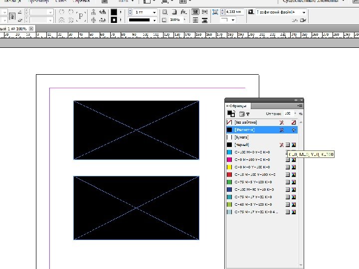The image size is (359, 269).
Task: Open the stroke style line dropdown
Action: point(154,20)
